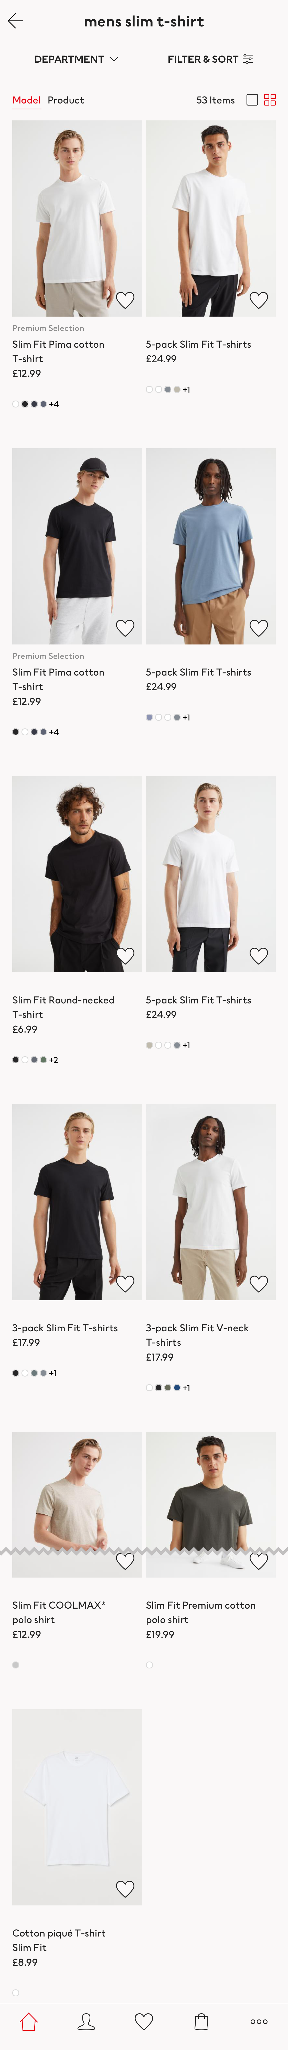Expand the Department dropdown
Screen dimensions: 288x2050
[76, 59]
